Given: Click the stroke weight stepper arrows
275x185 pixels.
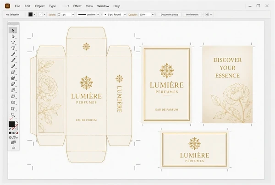Looking at the screenshot, I should (59, 15).
